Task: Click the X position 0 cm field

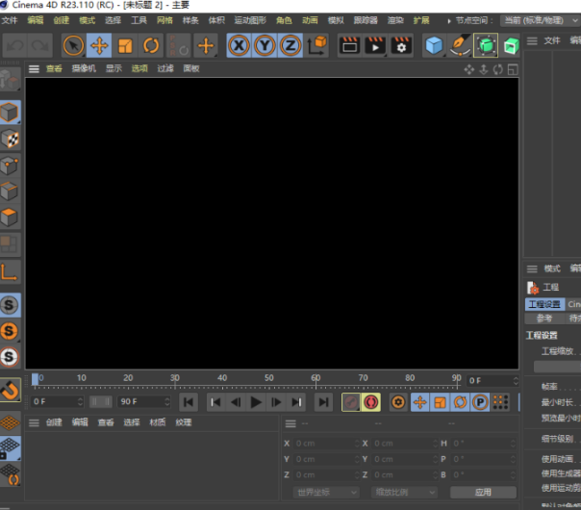Action: pos(326,444)
